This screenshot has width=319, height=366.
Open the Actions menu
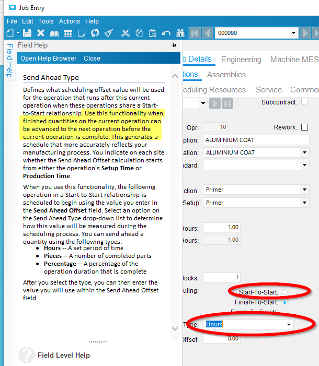click(69, 21)
